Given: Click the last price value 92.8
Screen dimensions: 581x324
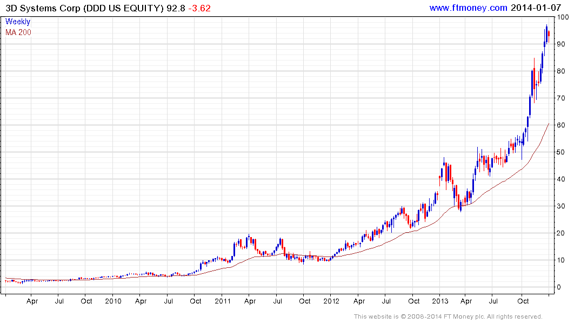Looking at the screenshot, I should point(176,8).
